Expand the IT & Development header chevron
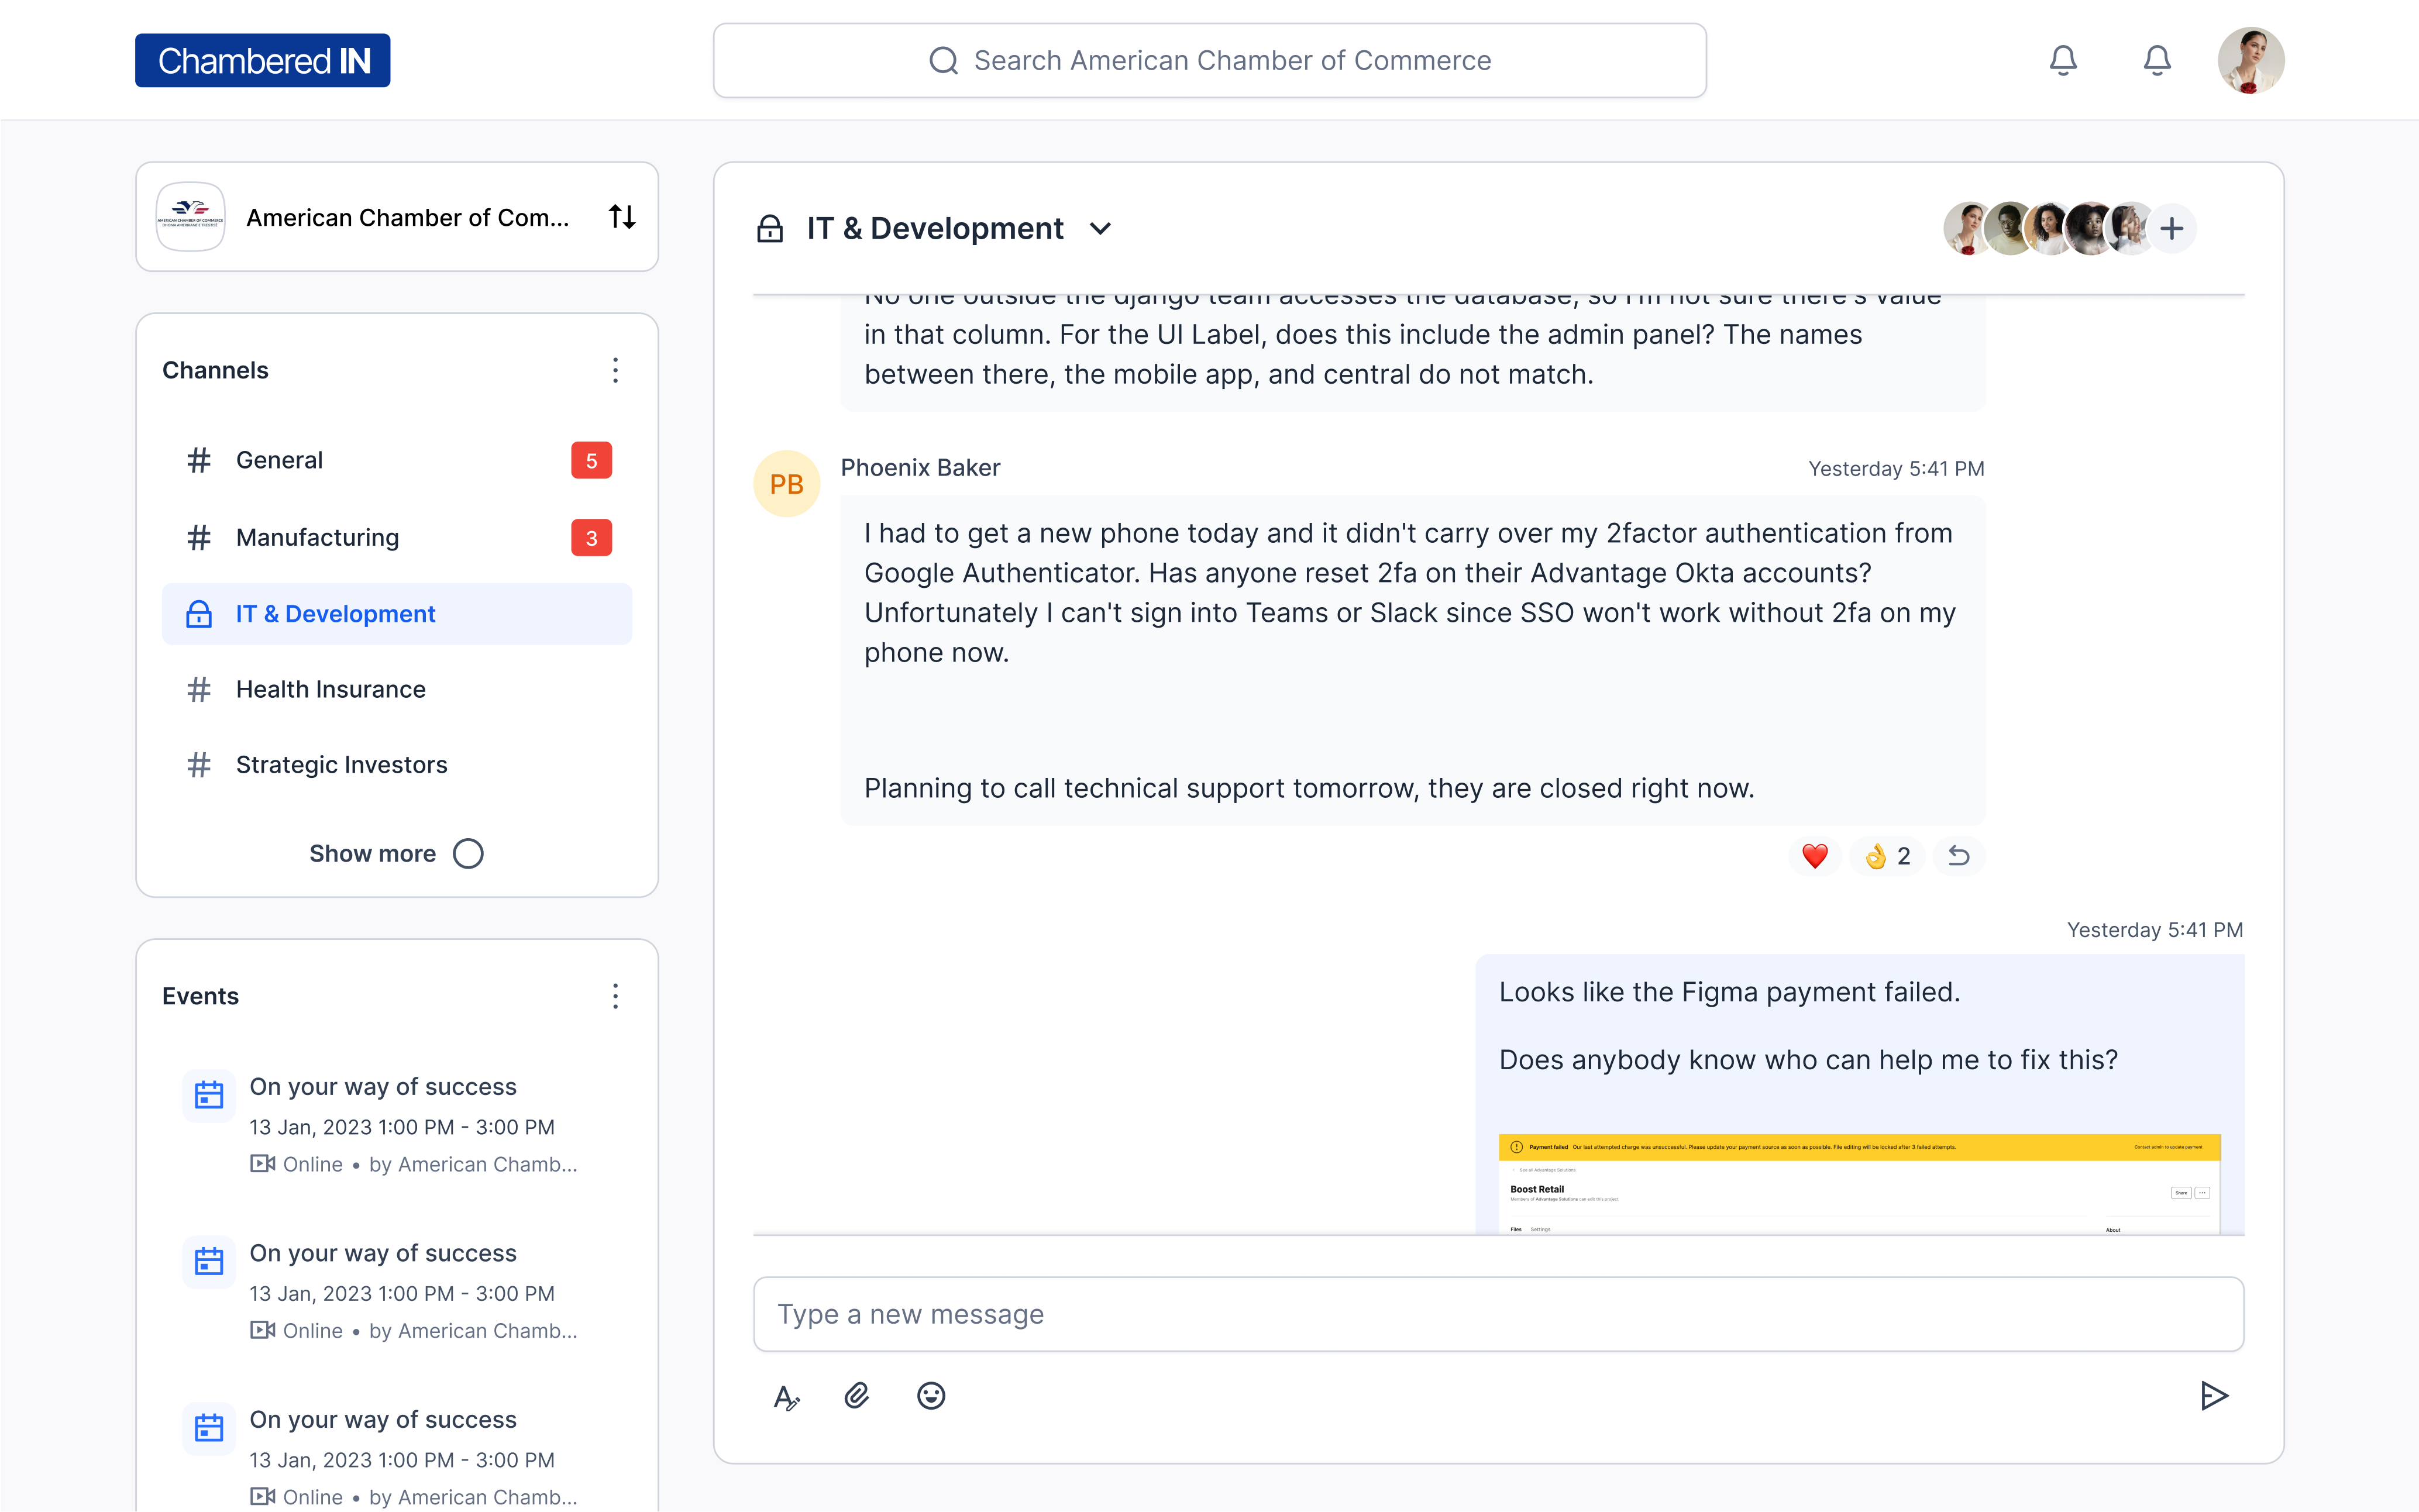2419x1512 pixels. pyautogui.click(x=1100, y=228)
